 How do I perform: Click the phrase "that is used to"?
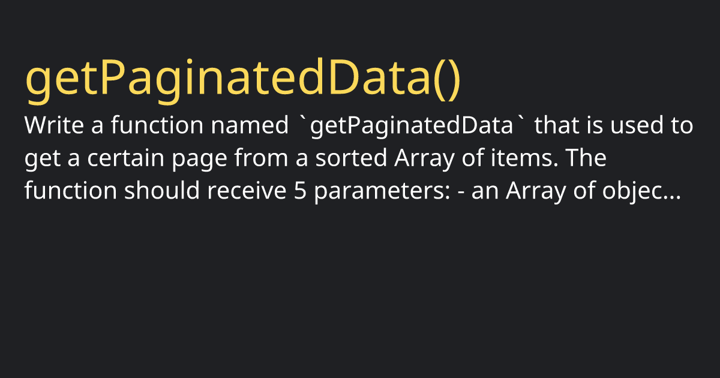pyautogui.click(x=613, y=127)
